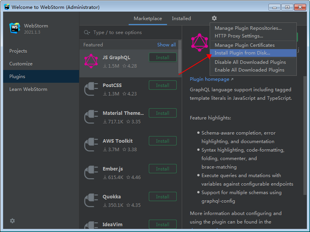The image size is (310, 232).
Task: Install the Quokka plugin
Action: [x=162, y=196]
